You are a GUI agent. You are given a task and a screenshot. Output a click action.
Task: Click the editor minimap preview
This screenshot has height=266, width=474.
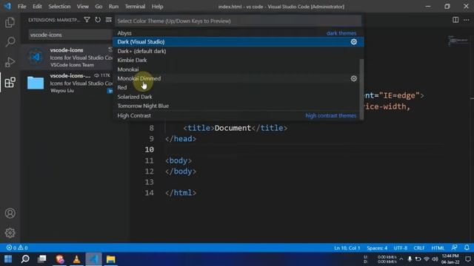tap(458, 41)
